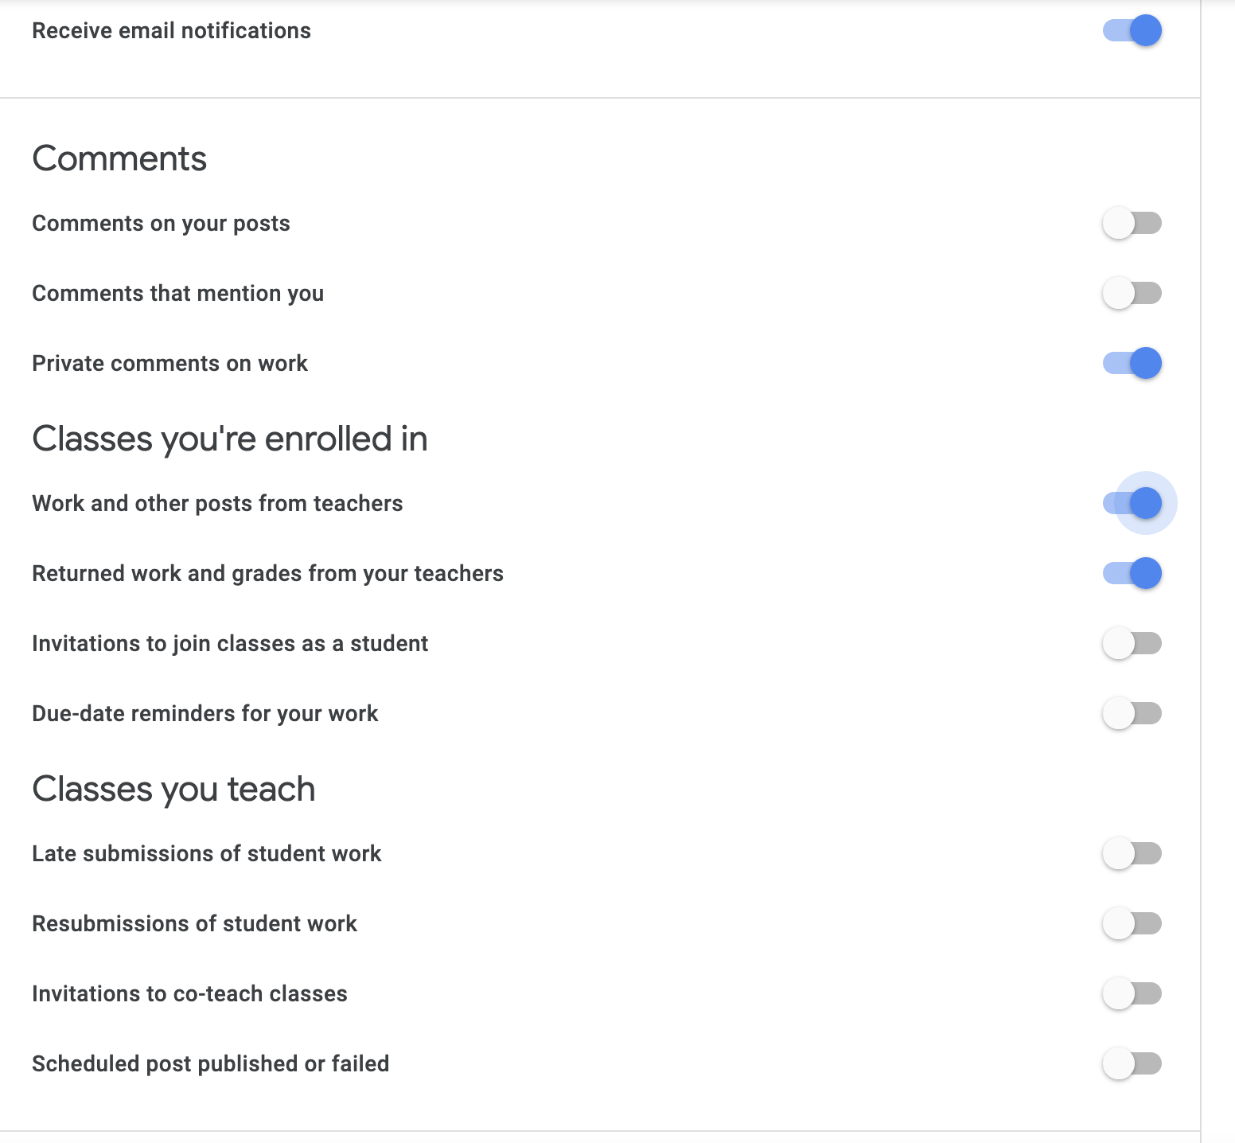Turn on Due-date reminders for your work
The height and width of the screenshot is (1143, 1235).
1132,713
